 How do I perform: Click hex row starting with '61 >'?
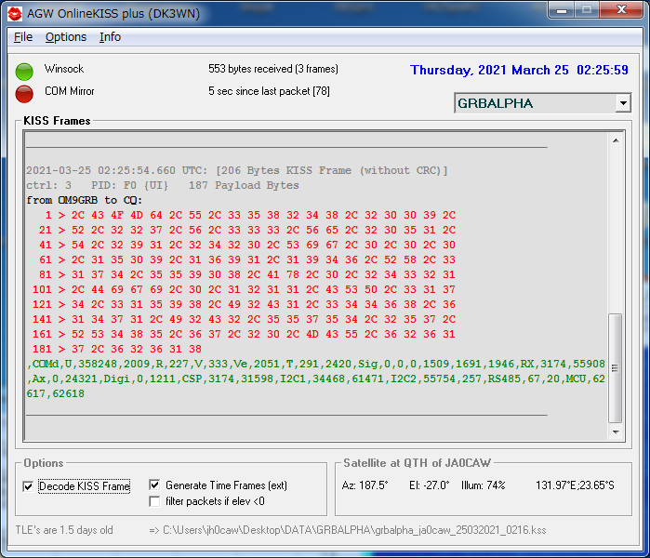(x=247, y=259)
